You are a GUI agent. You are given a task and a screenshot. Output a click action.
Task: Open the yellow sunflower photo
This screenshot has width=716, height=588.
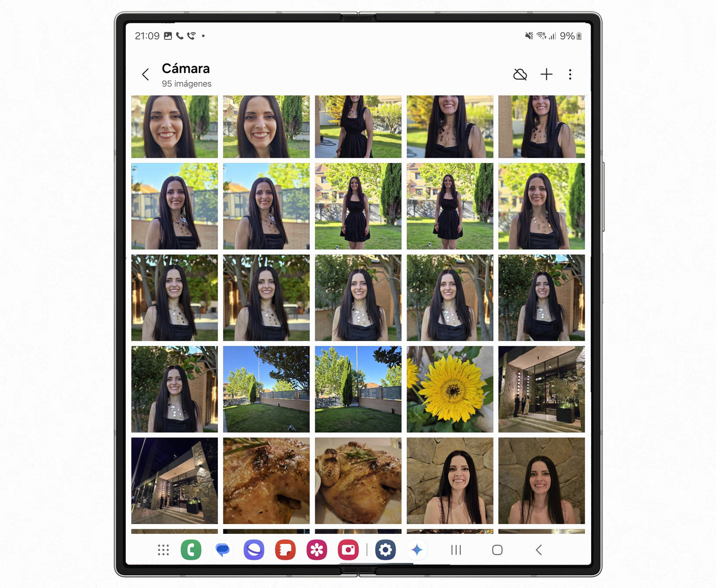[x=450, y=389]
